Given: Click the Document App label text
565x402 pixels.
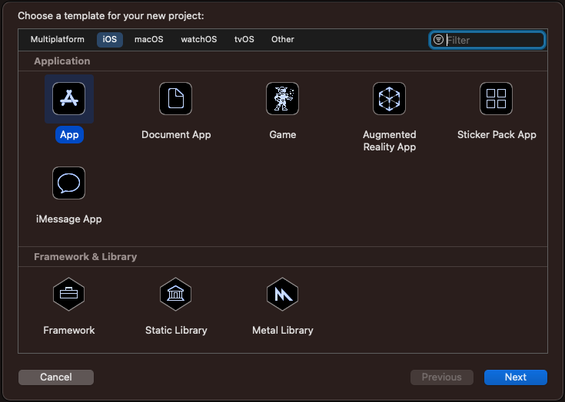Looking at the screenshot, I should (176, 134).
